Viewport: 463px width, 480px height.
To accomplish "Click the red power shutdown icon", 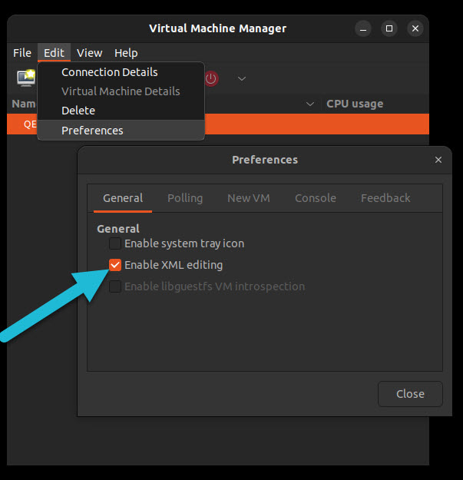I will [x=211, y=78].
